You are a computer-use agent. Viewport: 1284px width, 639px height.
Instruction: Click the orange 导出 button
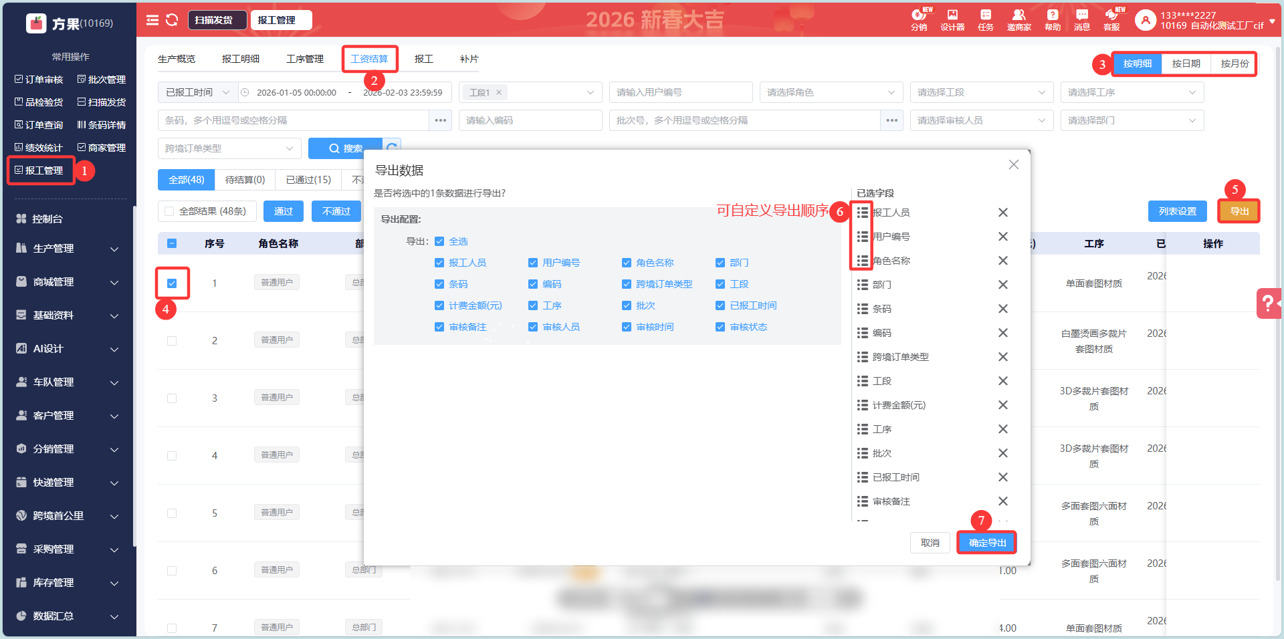[x=1239, y=211]
